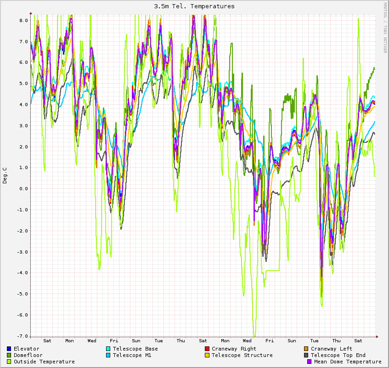The image size is (389, 368).
Task: Click the blue Elevator legend swatch
Action: (9, 349)
